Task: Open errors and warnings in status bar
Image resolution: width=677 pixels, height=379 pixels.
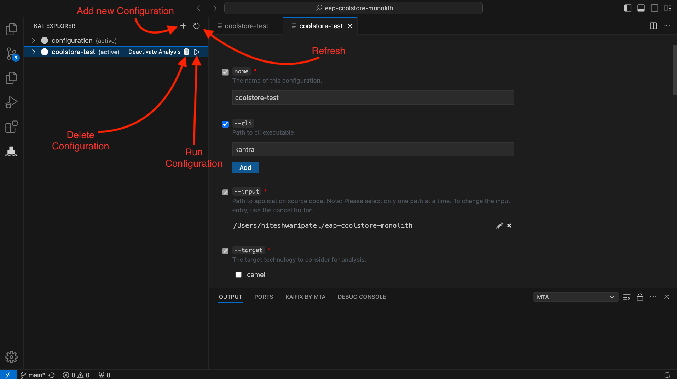Action: click(76, 375)
